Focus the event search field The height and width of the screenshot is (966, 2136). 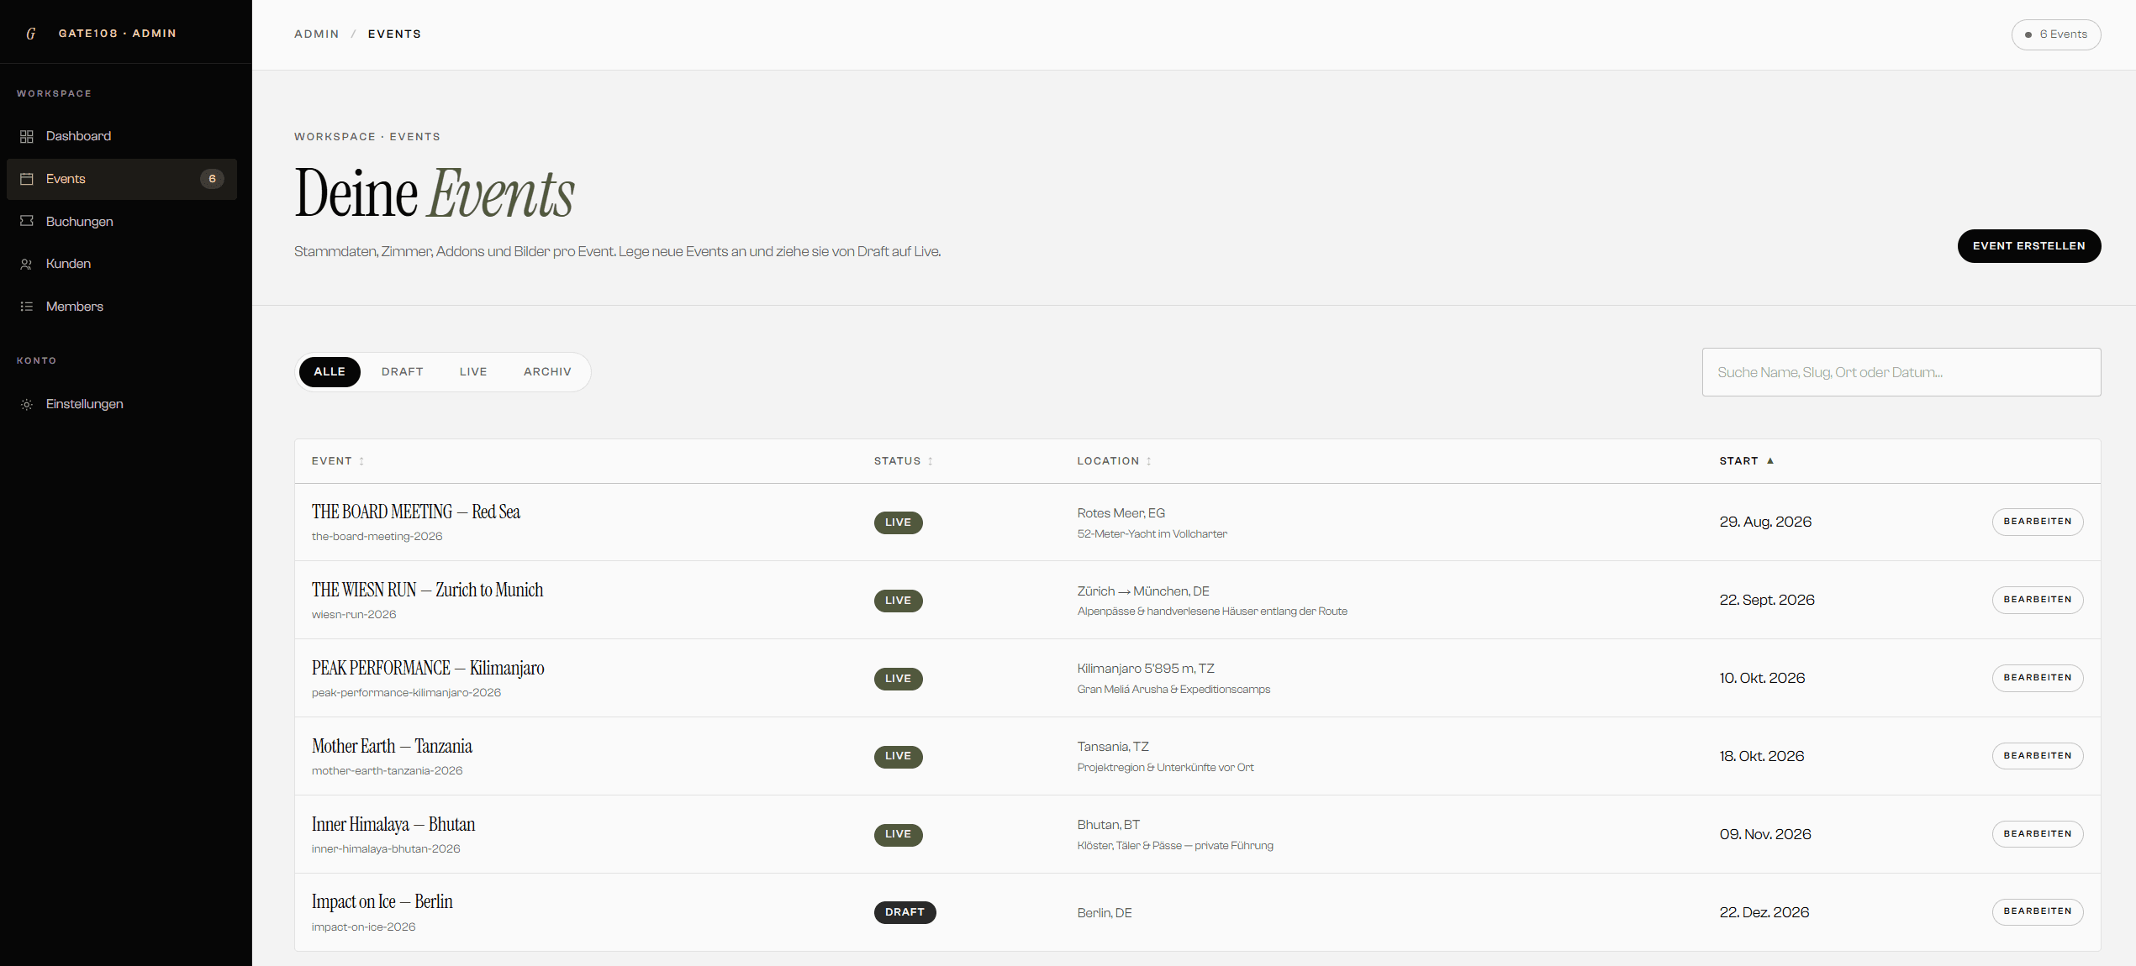pyautogui.click(x=1901, y=372)
